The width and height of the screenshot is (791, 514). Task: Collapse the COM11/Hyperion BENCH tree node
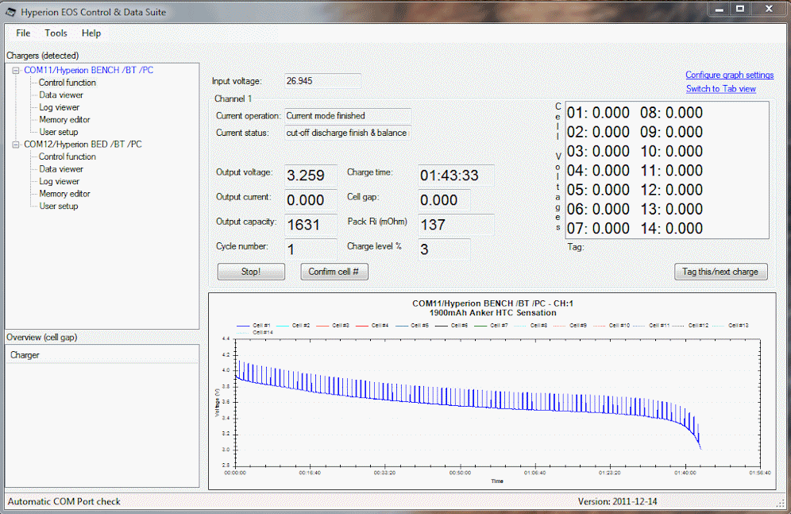coord(15,70)
